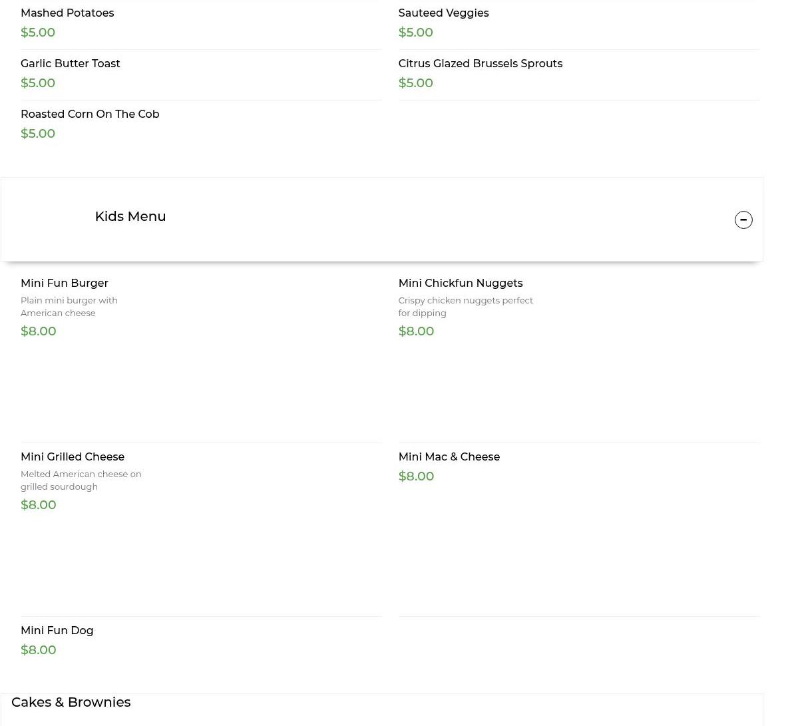Click the $8.00 price under Mini Fun Dog

[x=39, y=650]
